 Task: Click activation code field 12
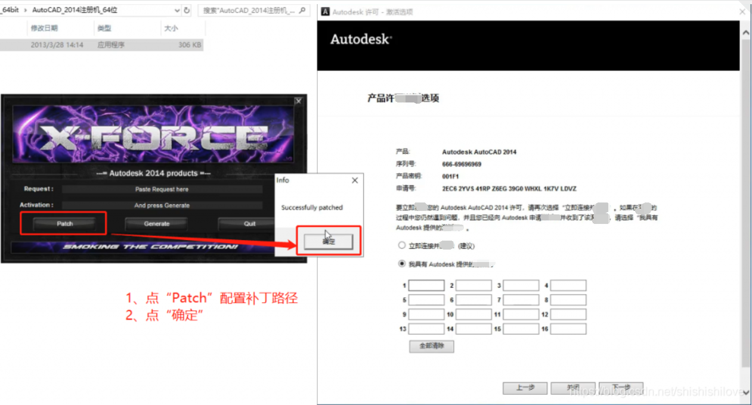pyautogui.click(x=568, y=314)
